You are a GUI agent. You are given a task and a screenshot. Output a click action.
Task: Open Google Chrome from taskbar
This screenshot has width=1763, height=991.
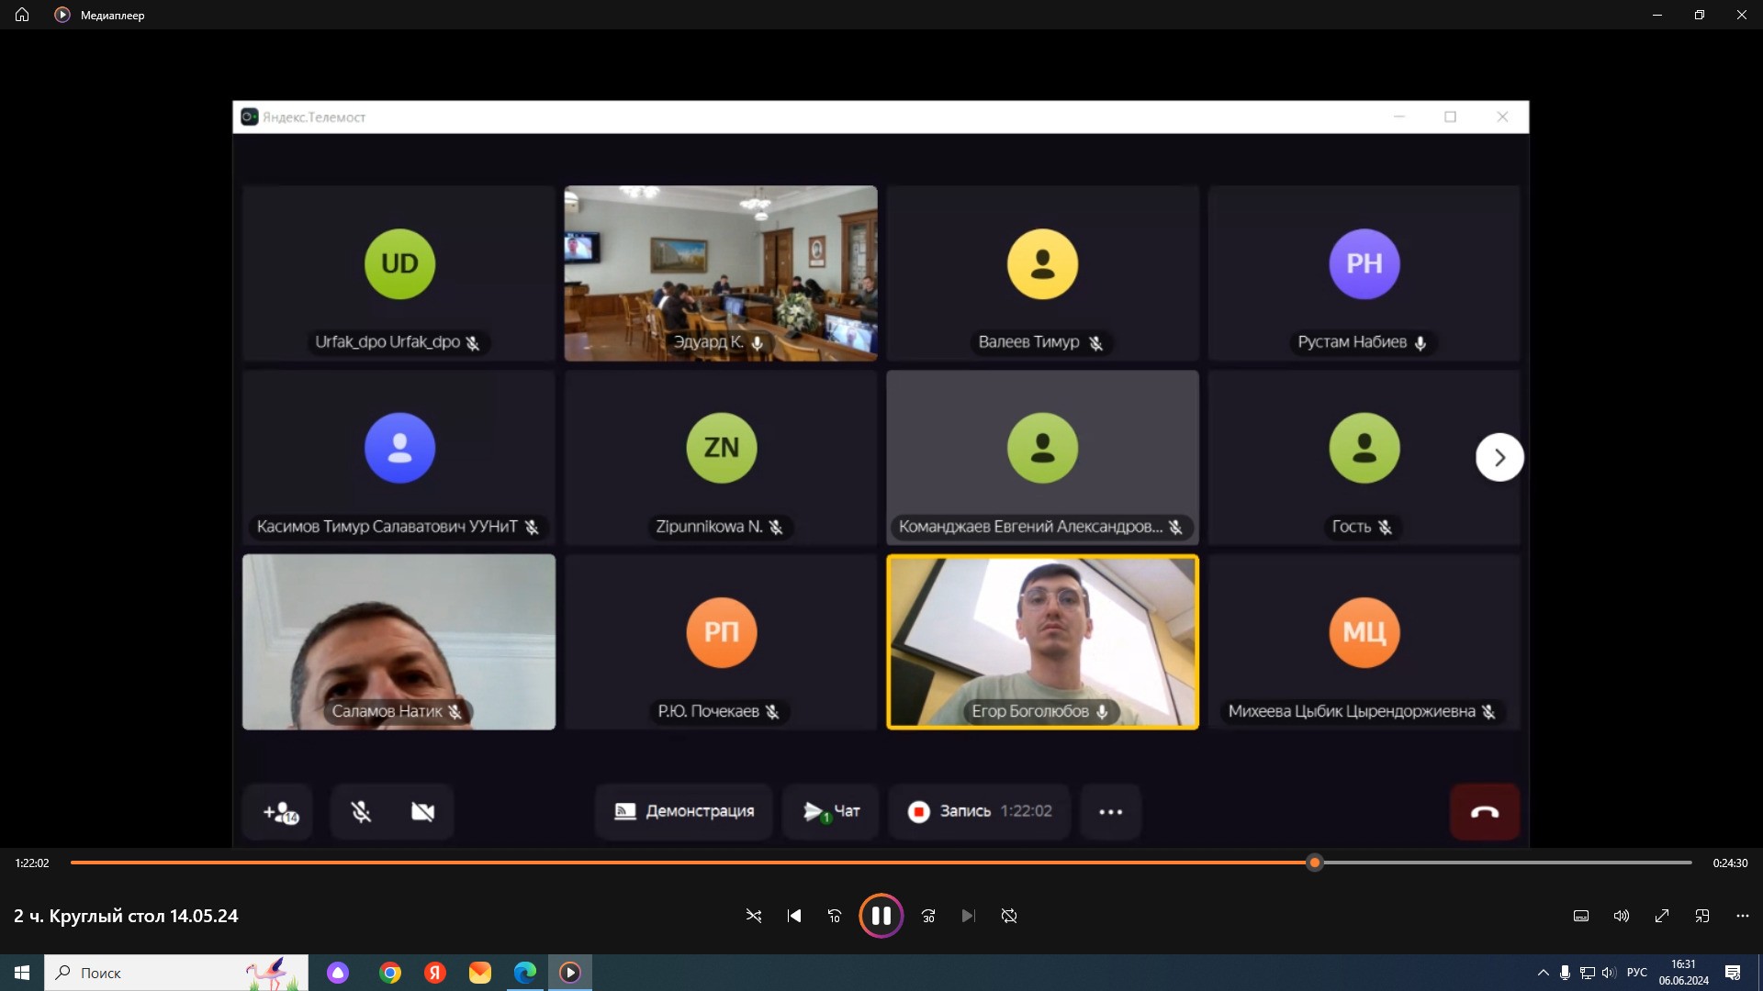click(x=390, y=973)
